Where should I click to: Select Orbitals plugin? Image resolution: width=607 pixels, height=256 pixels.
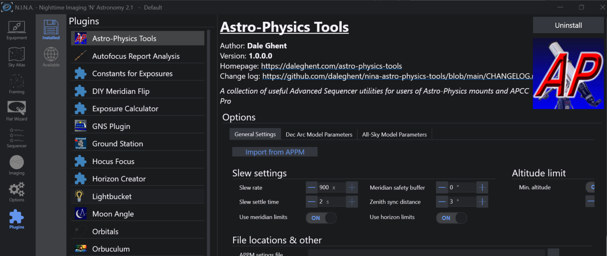(x=138, y=231)
